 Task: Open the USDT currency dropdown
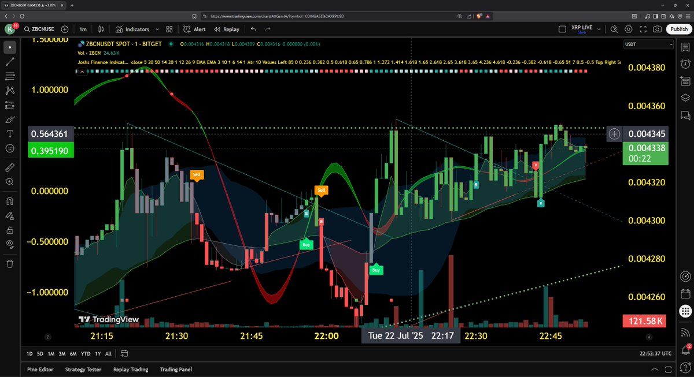tap(648, 44)
